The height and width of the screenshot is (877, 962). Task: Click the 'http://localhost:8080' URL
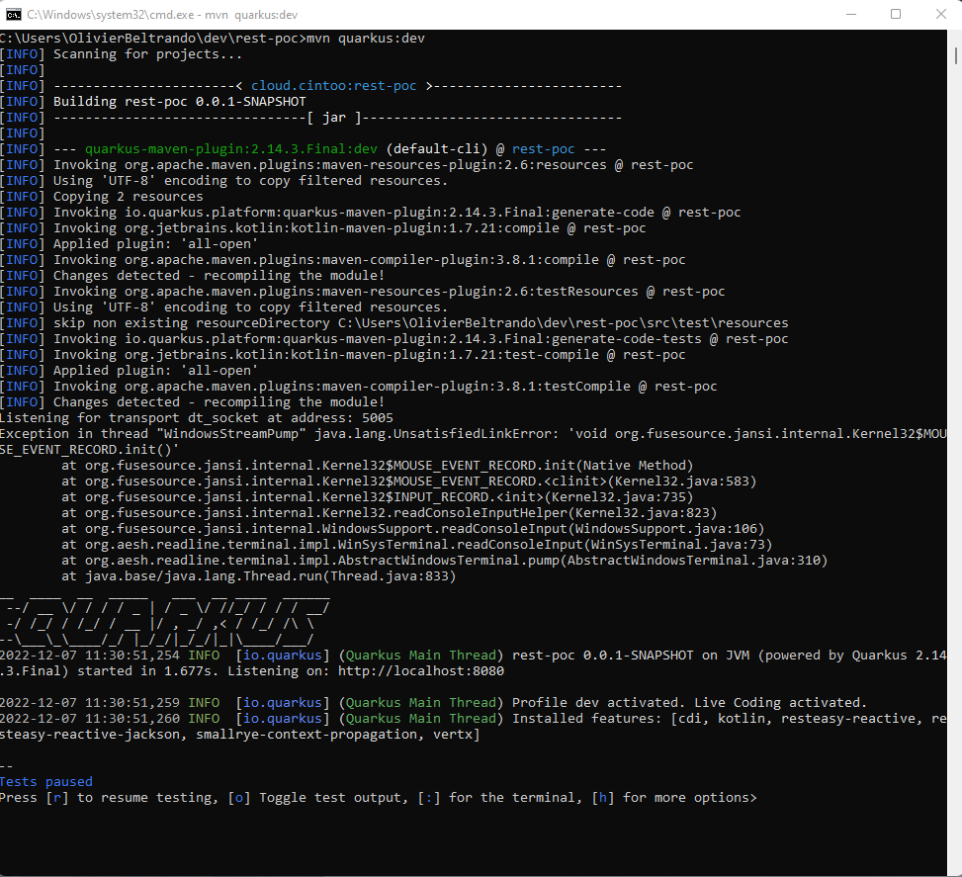click(x=421, y=671)
